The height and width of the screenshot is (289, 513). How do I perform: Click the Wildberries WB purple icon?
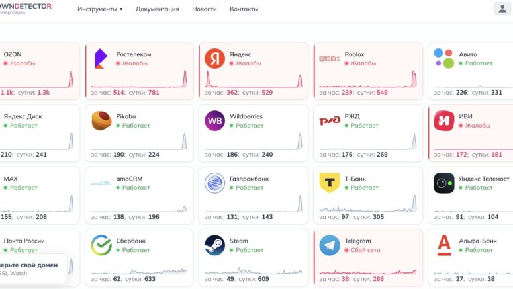click(214, 120)
